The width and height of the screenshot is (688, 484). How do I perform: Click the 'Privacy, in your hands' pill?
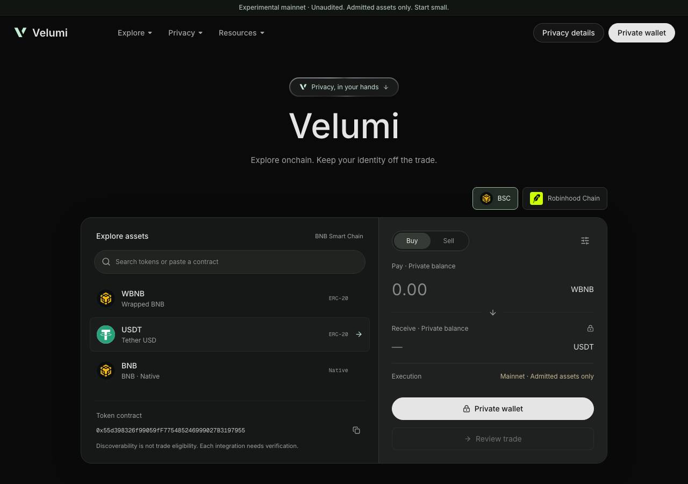pyautogui.click(x=344, y=87)
